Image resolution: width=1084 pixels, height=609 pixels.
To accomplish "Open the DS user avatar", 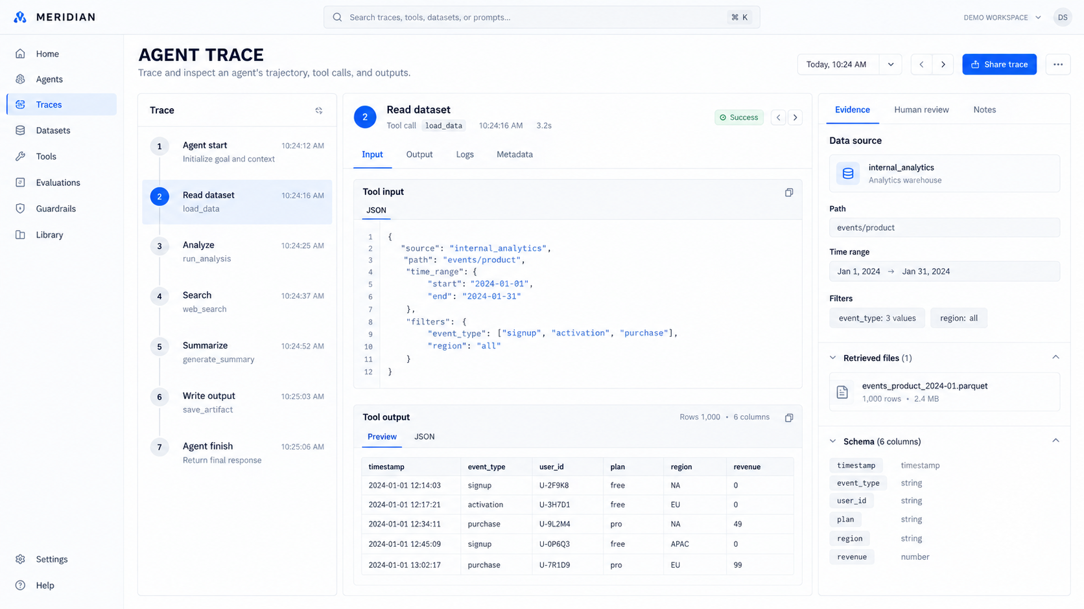I will 1063,17.
